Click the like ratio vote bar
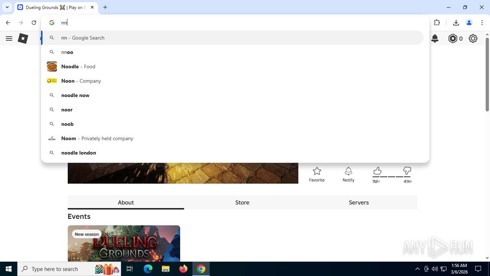Viewport: 490px width, 276px height. pyautogui.click(x=392, y=177)
